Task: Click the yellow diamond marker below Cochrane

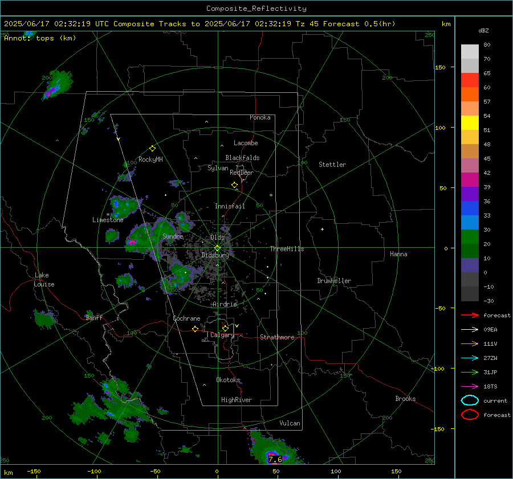Action: 195,329
